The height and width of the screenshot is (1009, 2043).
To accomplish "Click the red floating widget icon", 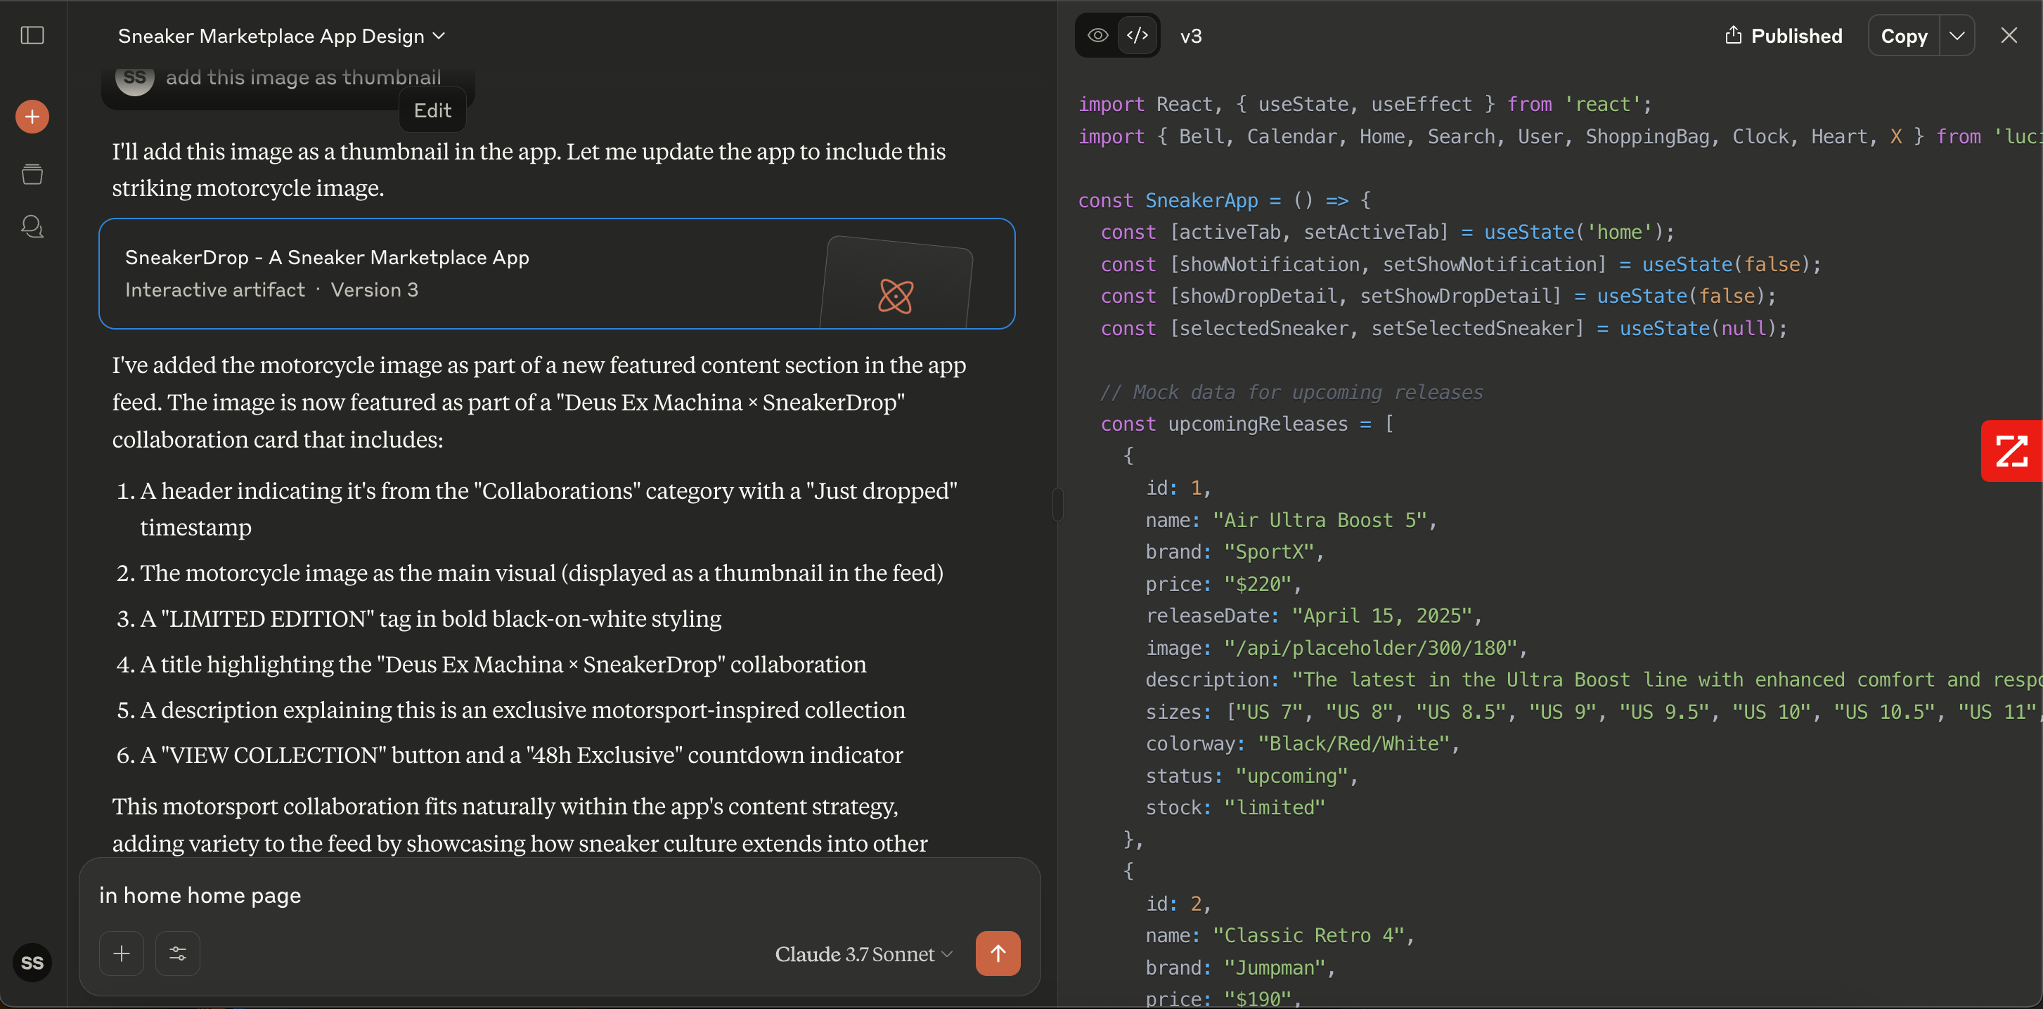I will click(x=2011, y=451).
